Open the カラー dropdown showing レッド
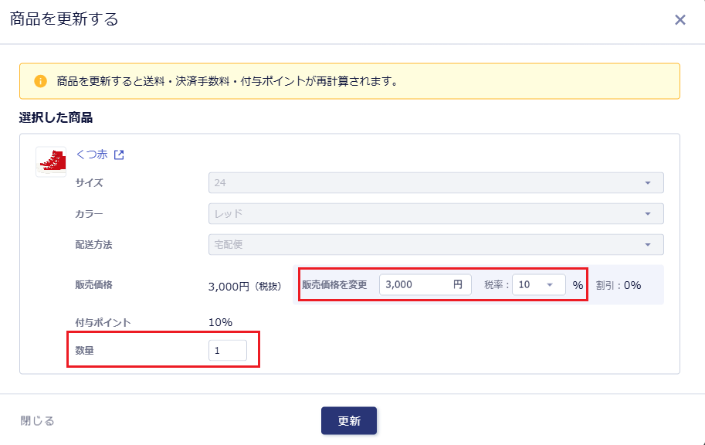 pos(436,213)
